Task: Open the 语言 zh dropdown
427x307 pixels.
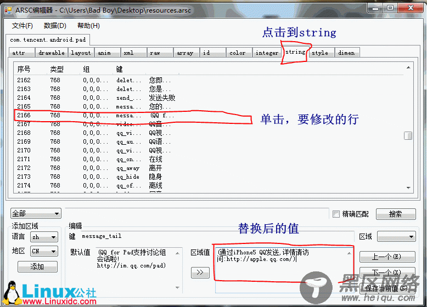Action: pyautogui.click(x=44, y=237)
